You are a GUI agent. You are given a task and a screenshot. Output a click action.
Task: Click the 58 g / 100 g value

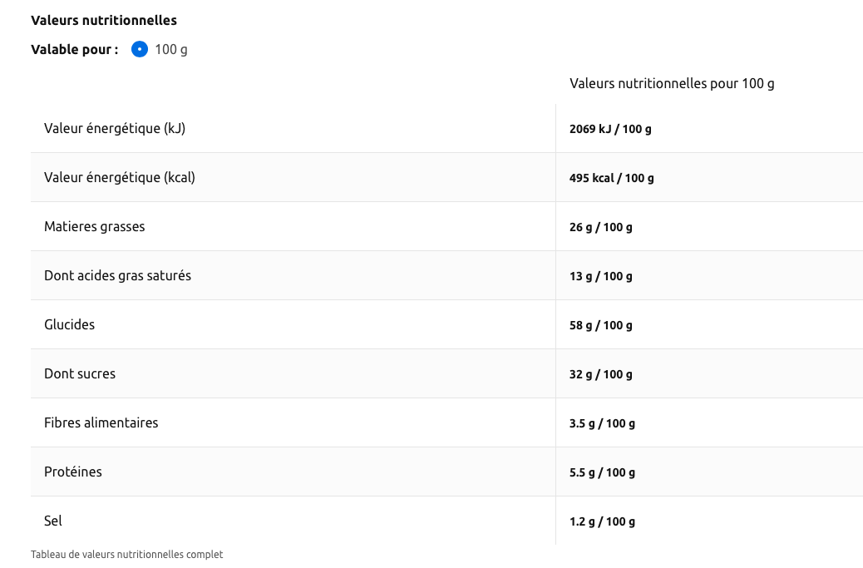coord(601,325)
